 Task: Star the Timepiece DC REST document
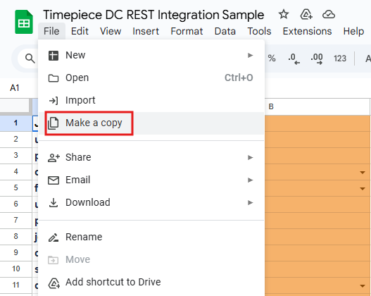[x=284, y=14]
